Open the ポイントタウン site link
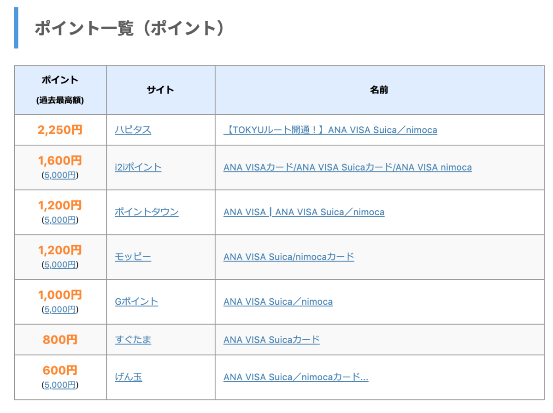Screen dimensions: 553x413 click(x=147, y=212)
